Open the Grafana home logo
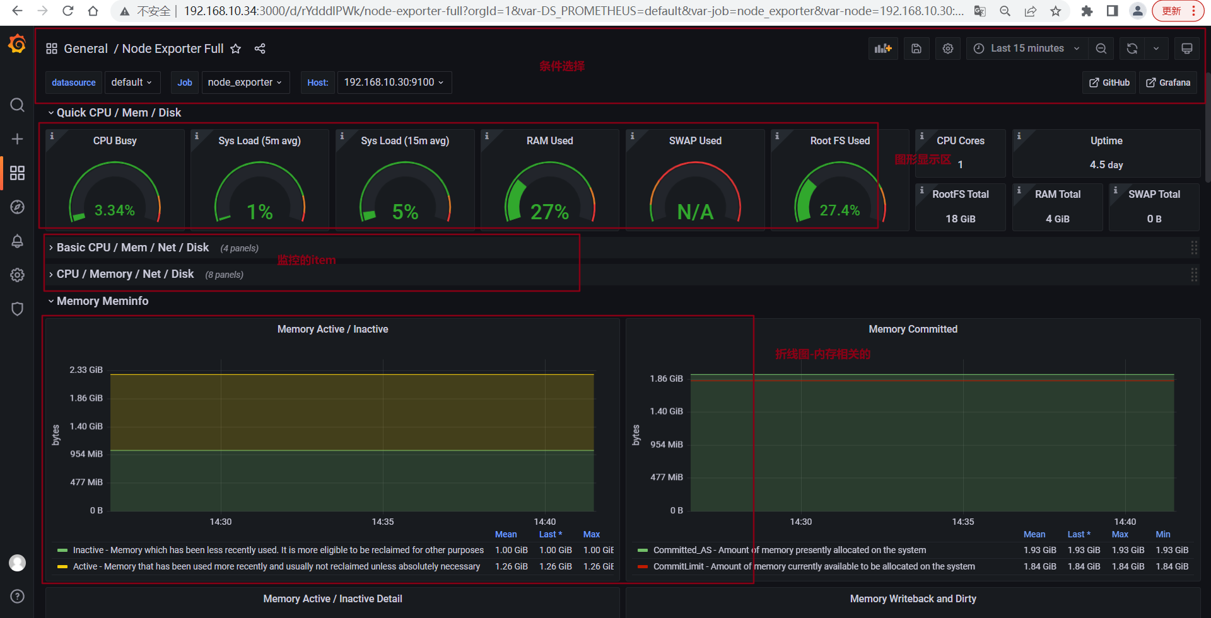Viewport: 1211px width, 618px height. (17, 44)
